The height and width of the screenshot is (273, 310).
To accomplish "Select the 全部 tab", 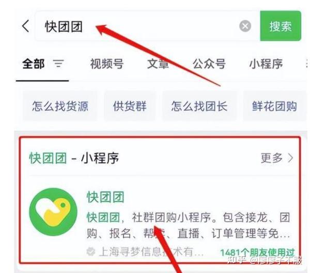I will [x=34, y=64].
